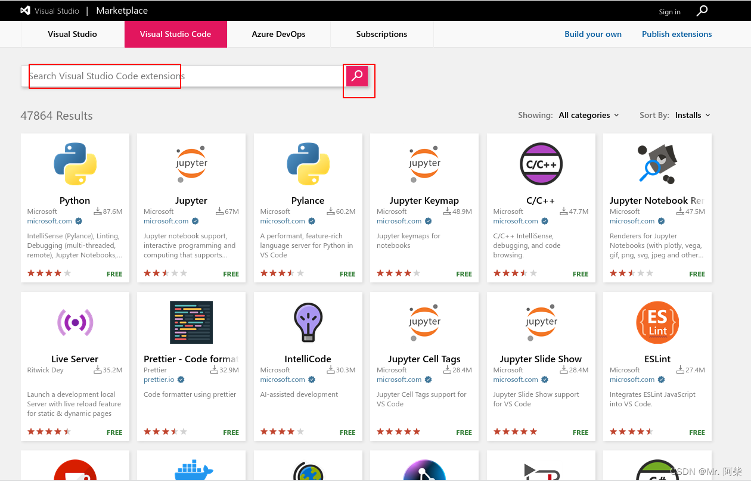Open the IntelliCode lightbulb logo
Screen dimensions: 751x482
pyautogui.click(x=308, y=322)
